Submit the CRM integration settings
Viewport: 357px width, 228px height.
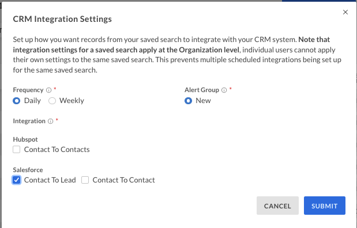click(x=325, y=206)
